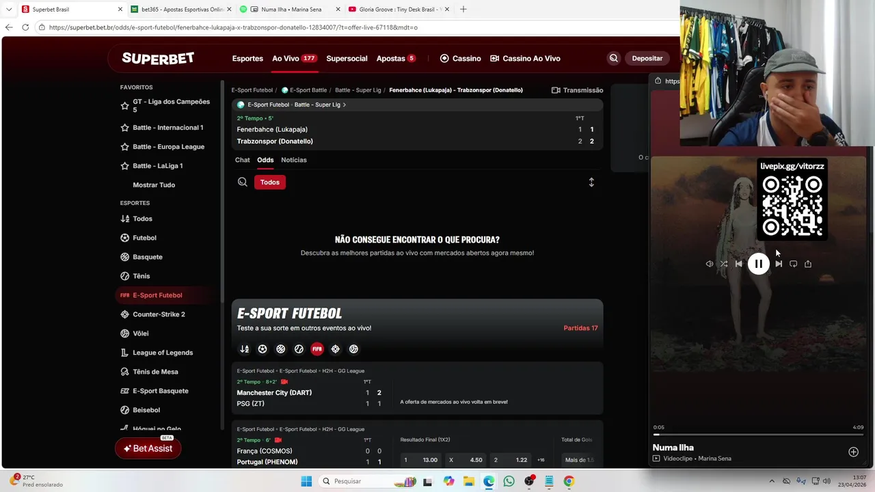
Task: Toggle repeat in the music player
Action: [x=793, y=264]
